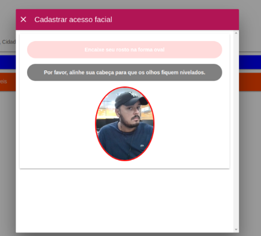The width and height of the screenshot is (261, 236).
Task: Click the Cadastrar acesso facial title text
Action: coord(73,20)
